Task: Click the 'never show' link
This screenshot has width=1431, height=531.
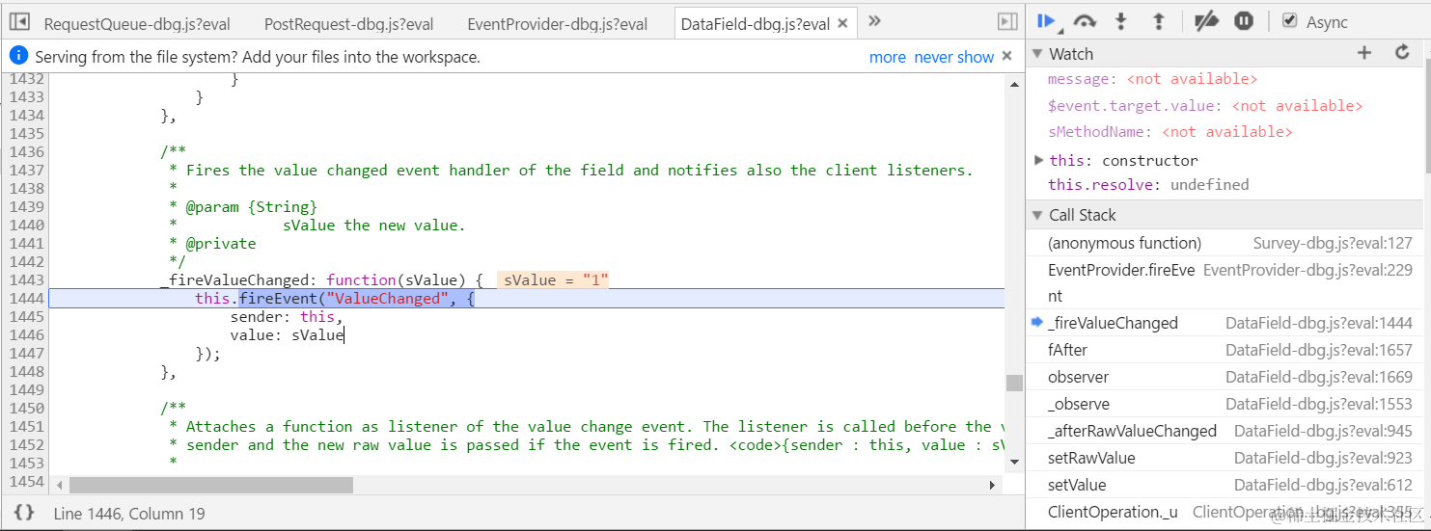Action: point(953,57)
